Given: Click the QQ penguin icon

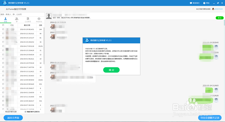Looking at the screenshot, I should 213,9.
